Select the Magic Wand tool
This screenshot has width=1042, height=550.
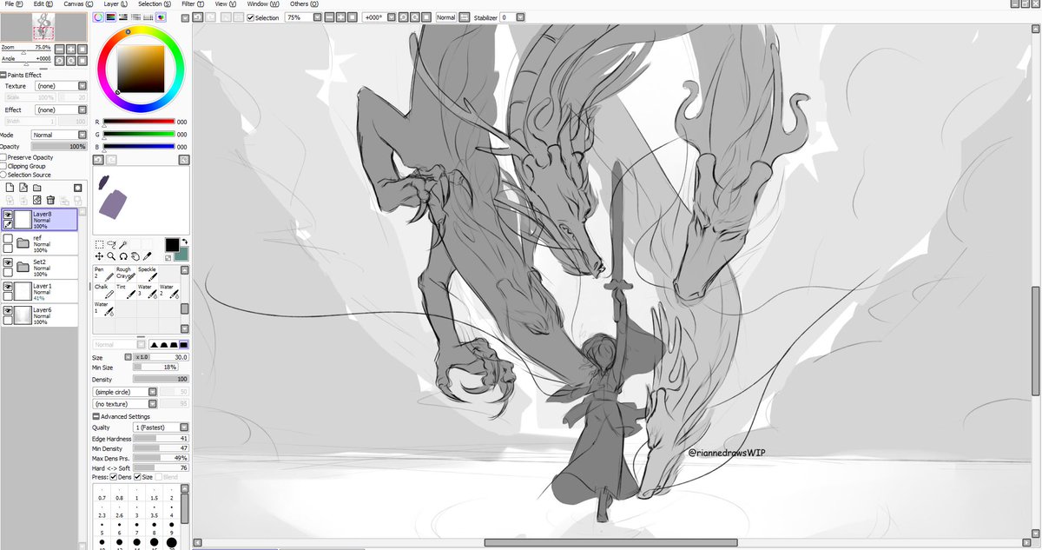tap(124, 245)
